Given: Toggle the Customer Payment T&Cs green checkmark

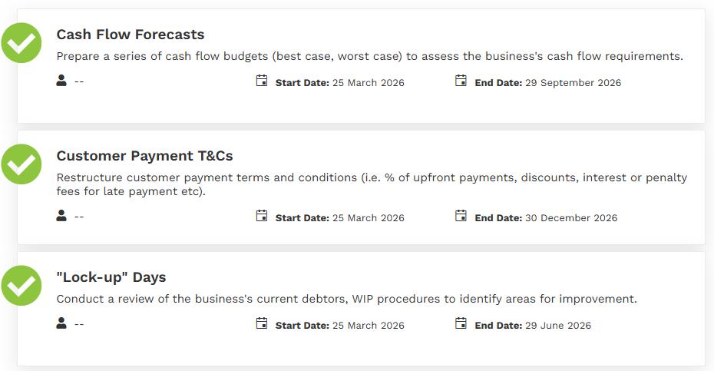Looking at the screenshot, I should click(21, 164).
